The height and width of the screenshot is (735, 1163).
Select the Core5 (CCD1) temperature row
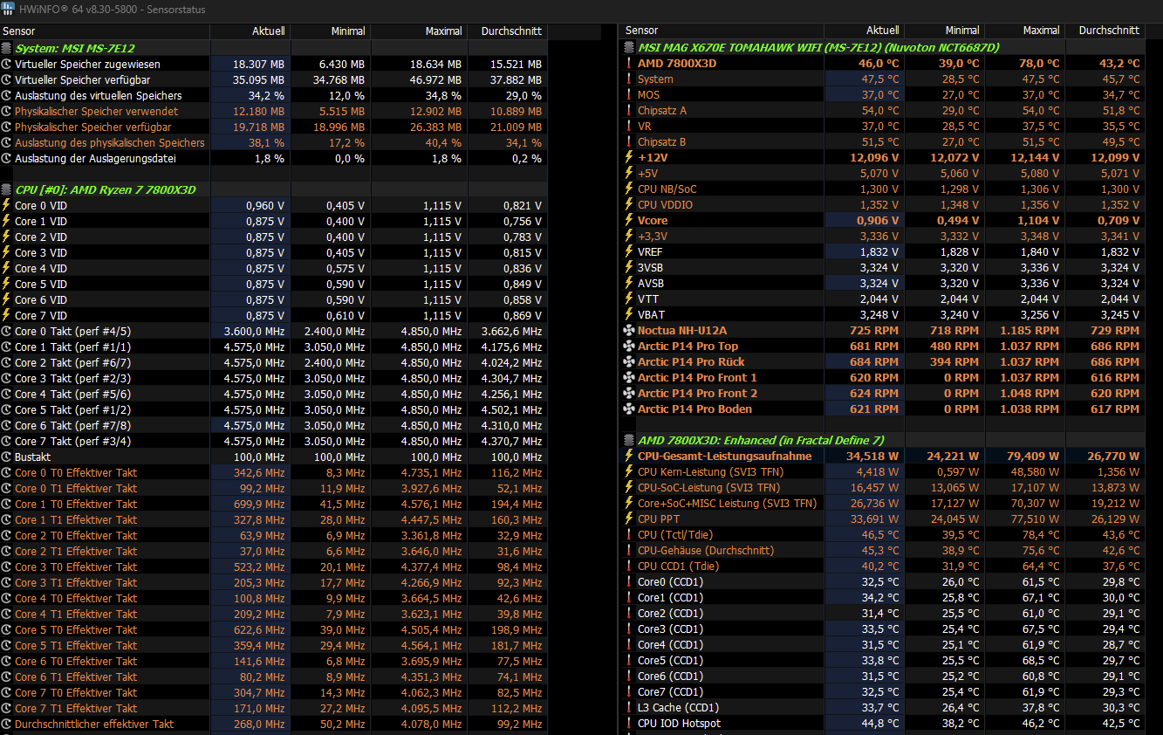pos(881,661)
